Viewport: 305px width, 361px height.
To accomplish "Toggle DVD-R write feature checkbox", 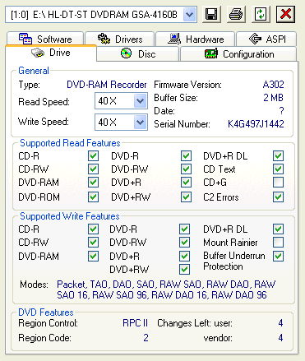I will point(184,229).
